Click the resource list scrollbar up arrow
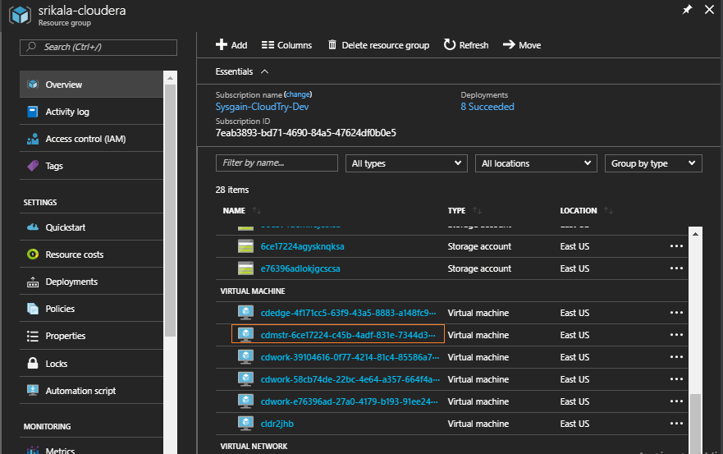This screenshot has height=454, width=723. click(x=695, y=234)
